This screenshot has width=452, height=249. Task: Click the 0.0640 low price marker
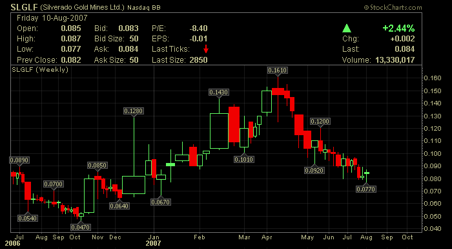pyautogui.click(x=119, y=206)
